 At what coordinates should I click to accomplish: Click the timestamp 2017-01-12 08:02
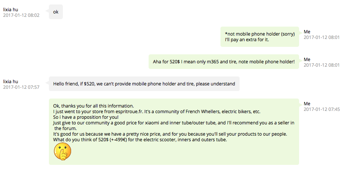(x=21, y=15)
